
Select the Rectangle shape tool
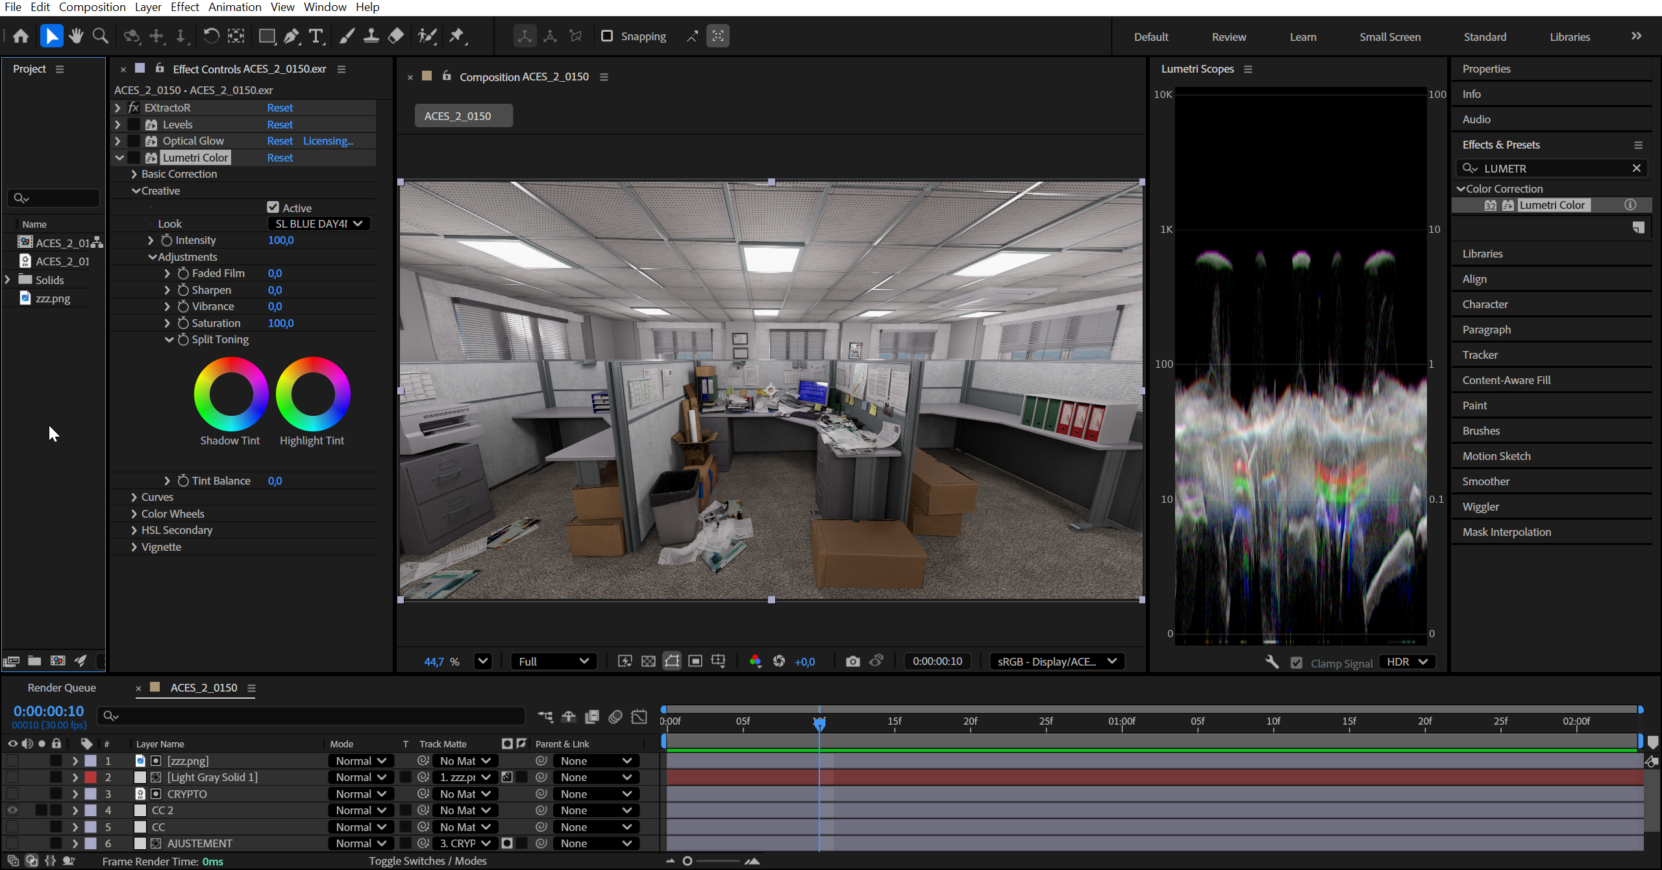coord(266,36)
